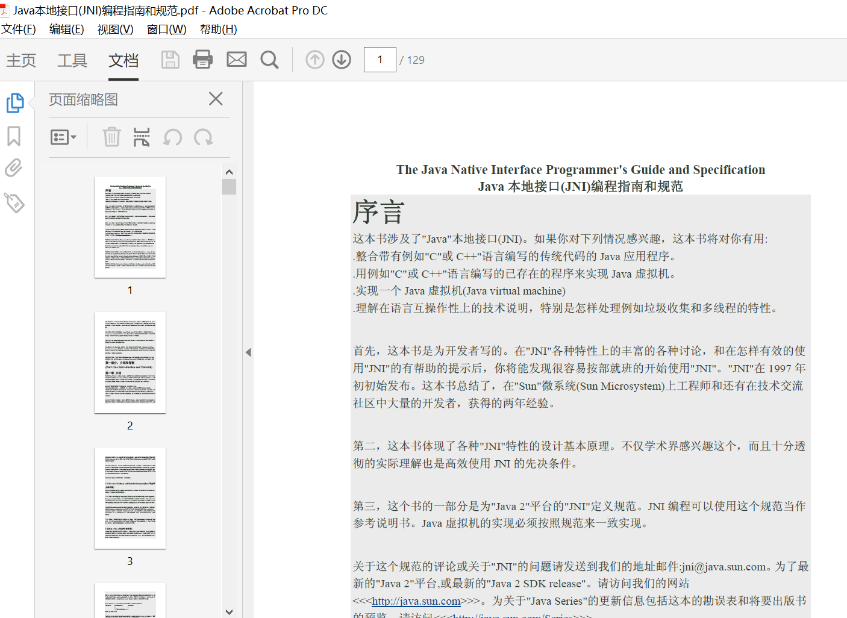Go to next page arrow
The width and height of the screenshot is (847, 618).
coord(342,60)
